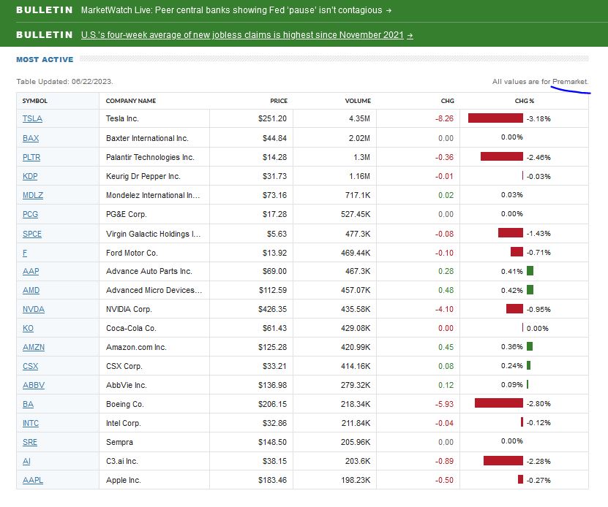Image resolution: width=608 pixels, height=507 pixels.
Task: Click the PRICE column header
Action: point(278,101)
